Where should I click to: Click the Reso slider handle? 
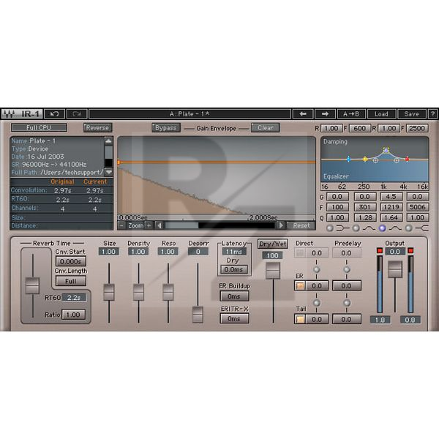[168, 292]
